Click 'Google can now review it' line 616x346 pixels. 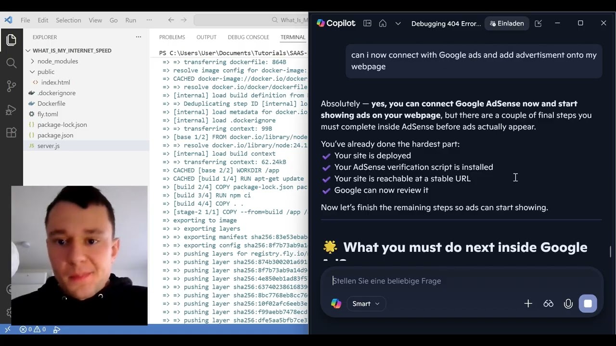[x=381, y=190]
